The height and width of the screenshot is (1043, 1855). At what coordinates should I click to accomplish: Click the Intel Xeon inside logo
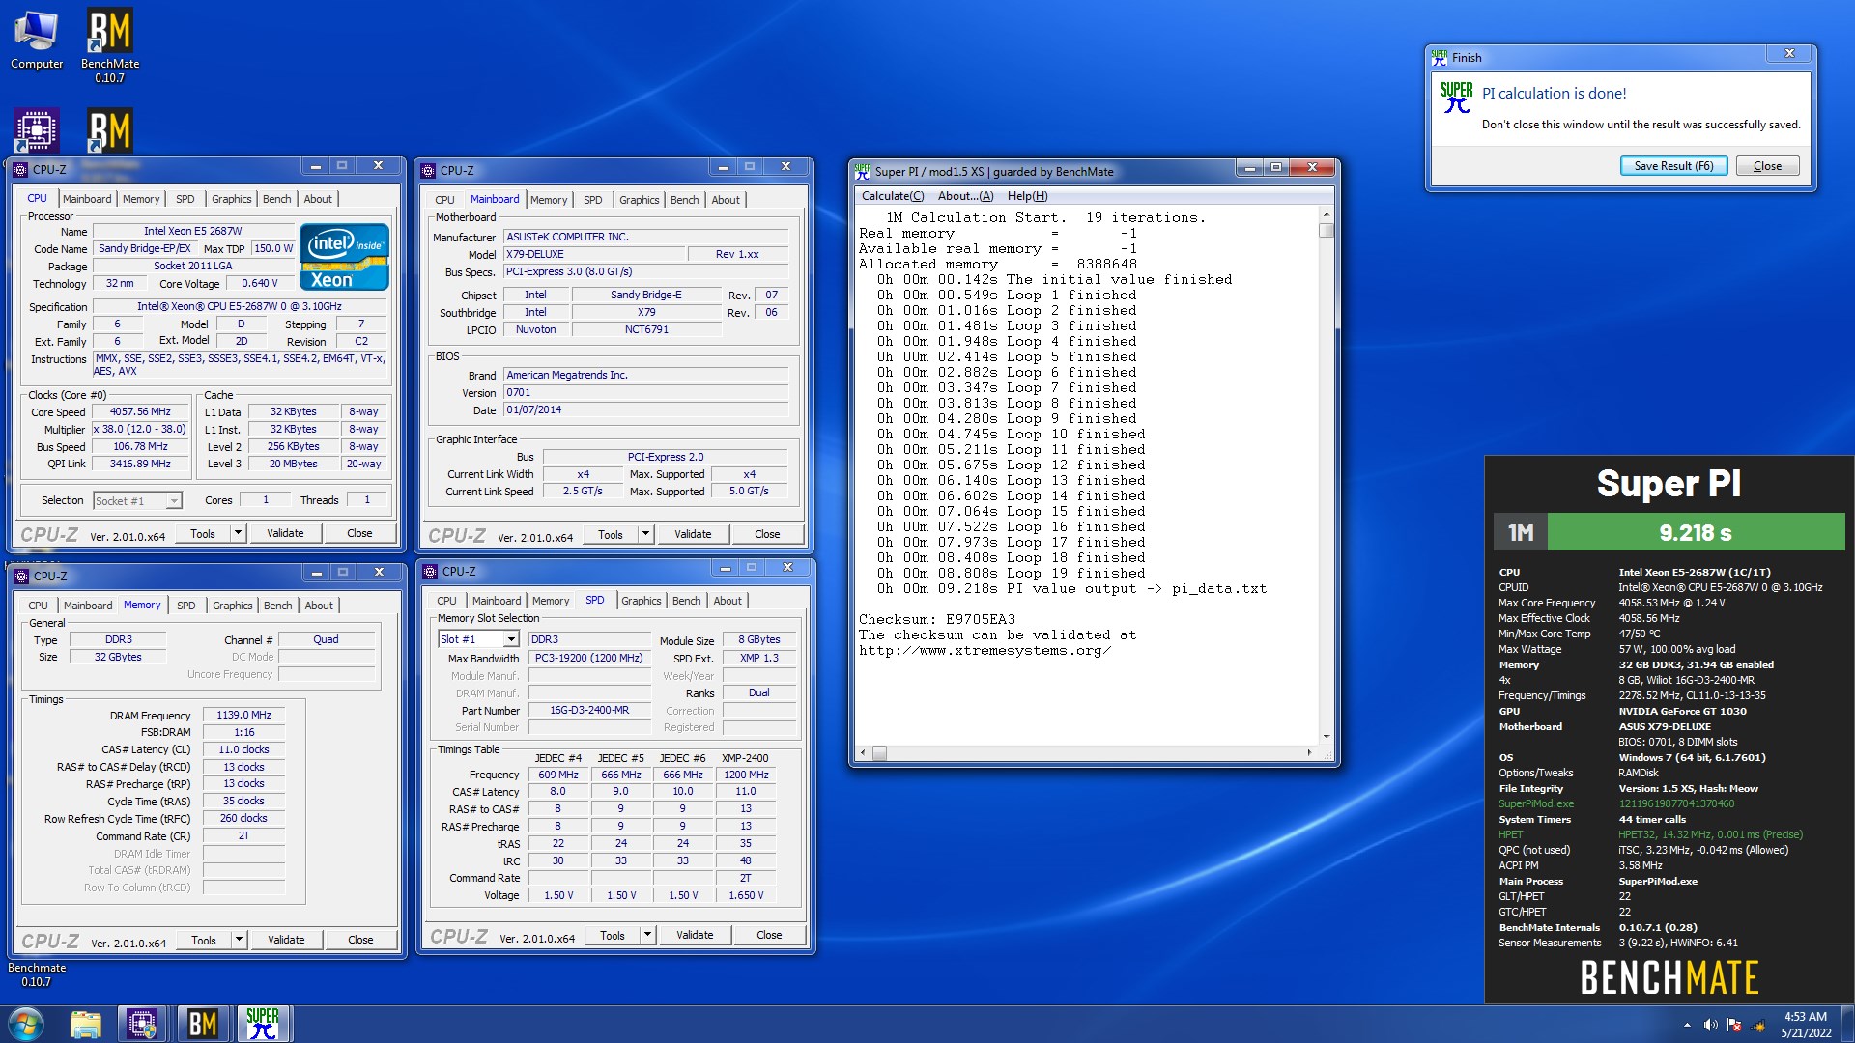coord(344,256)
